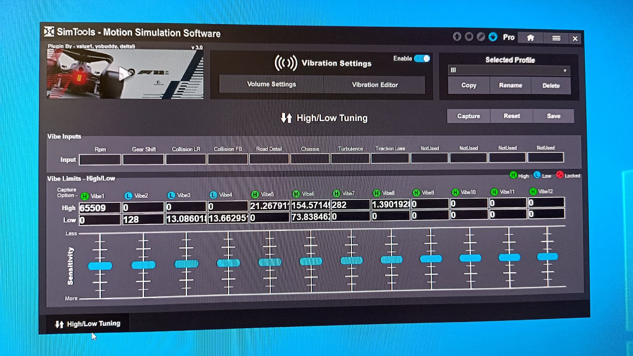The image size is (633, 356).
Task: Toggle Vibe5 capture option H icon
Action: (255, 195)
